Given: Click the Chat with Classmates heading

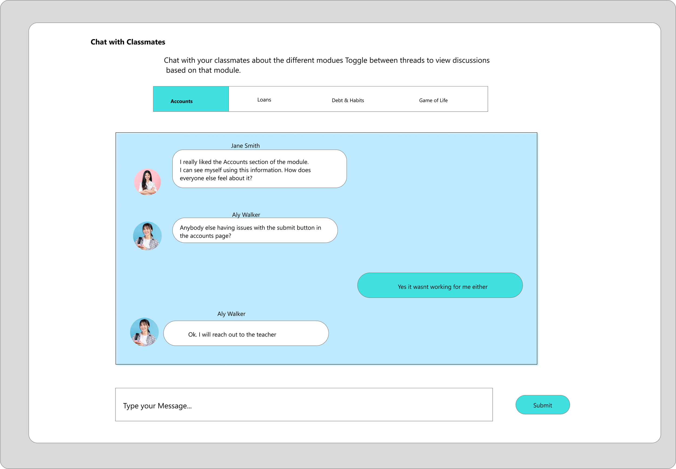Looking at the screenshot, I should point(128,42).
